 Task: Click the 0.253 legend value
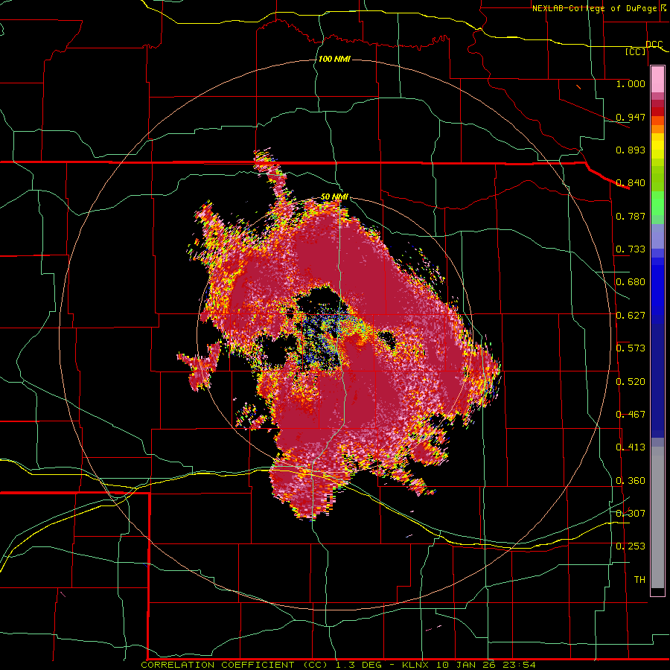631,546
